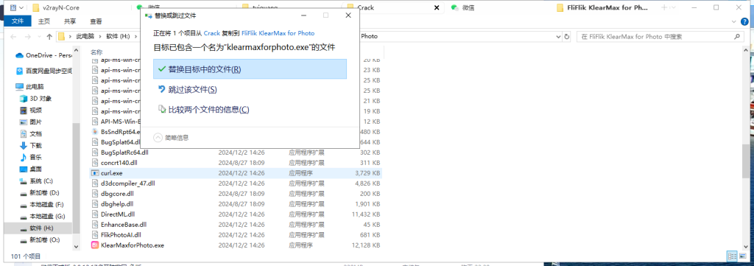This screenshot has width=754, height=266.
Task: Switch to the 共享 ribbon tab
Action: tap(70, 21)
